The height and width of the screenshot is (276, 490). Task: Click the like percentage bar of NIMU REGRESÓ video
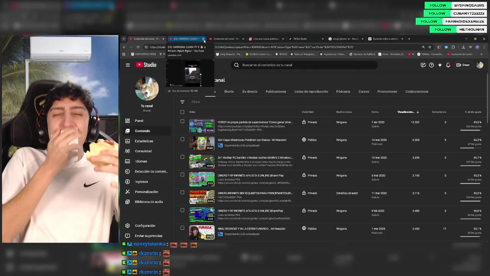click(x=470, y=237)
